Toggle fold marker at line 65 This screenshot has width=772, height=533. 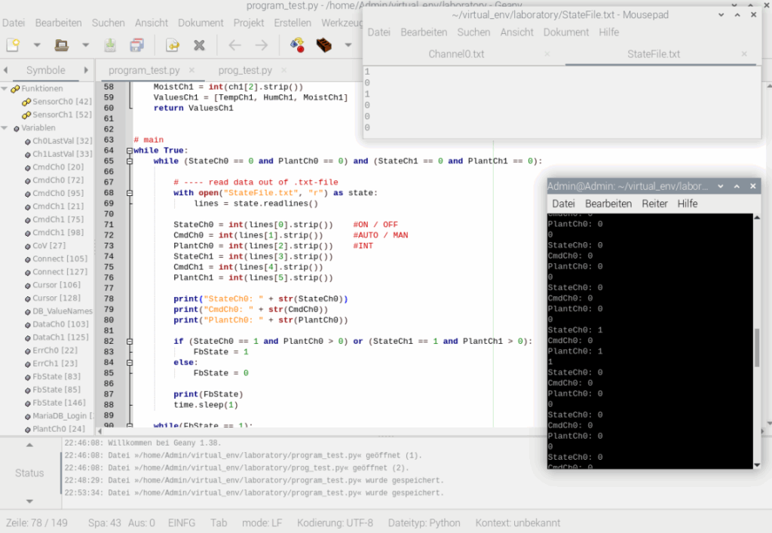pos(129,161)
